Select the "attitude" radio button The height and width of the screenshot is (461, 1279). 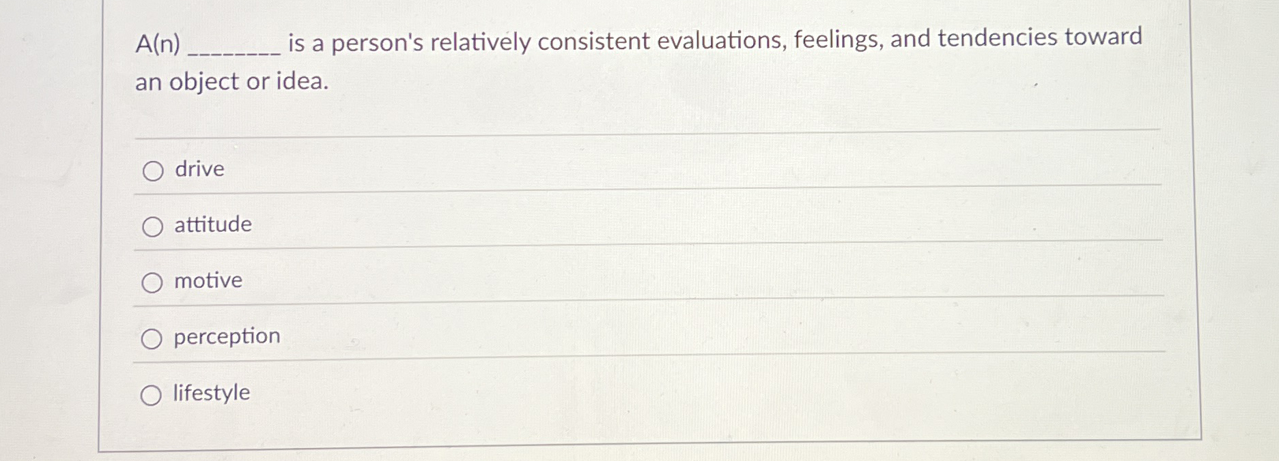tap(152, 226)
